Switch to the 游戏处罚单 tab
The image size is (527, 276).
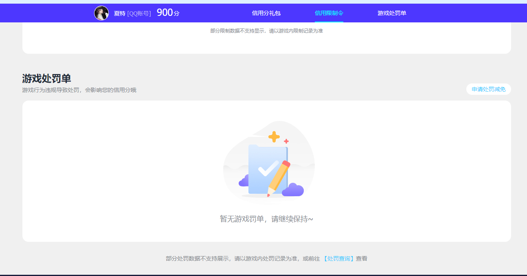(392, 13)
